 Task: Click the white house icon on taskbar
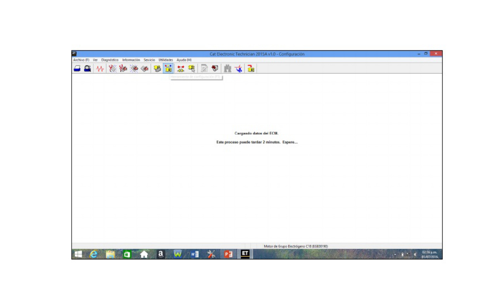point(144,254)
